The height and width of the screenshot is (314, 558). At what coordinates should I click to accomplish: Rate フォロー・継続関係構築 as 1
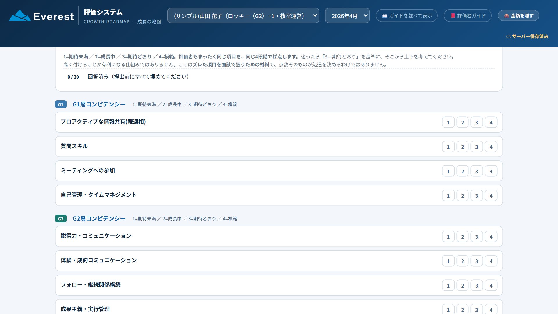pos(448,286)
